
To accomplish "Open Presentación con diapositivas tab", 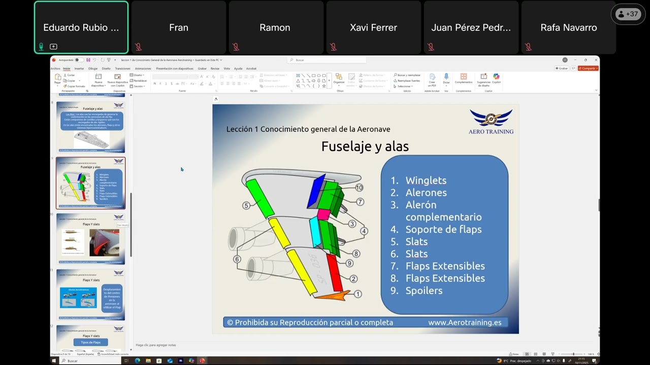I will coord(175,68).
